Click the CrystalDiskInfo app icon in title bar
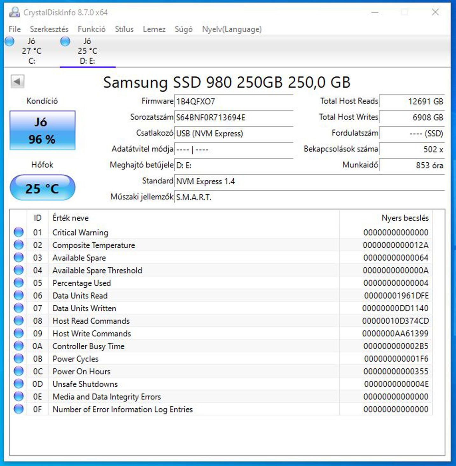This screenshot has width=456, height=466. pyautogui.click(x=14, y=12)
